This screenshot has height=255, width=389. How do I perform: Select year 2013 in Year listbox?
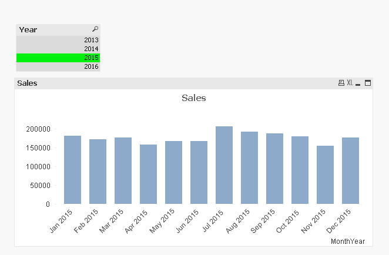tap(58, 40)
